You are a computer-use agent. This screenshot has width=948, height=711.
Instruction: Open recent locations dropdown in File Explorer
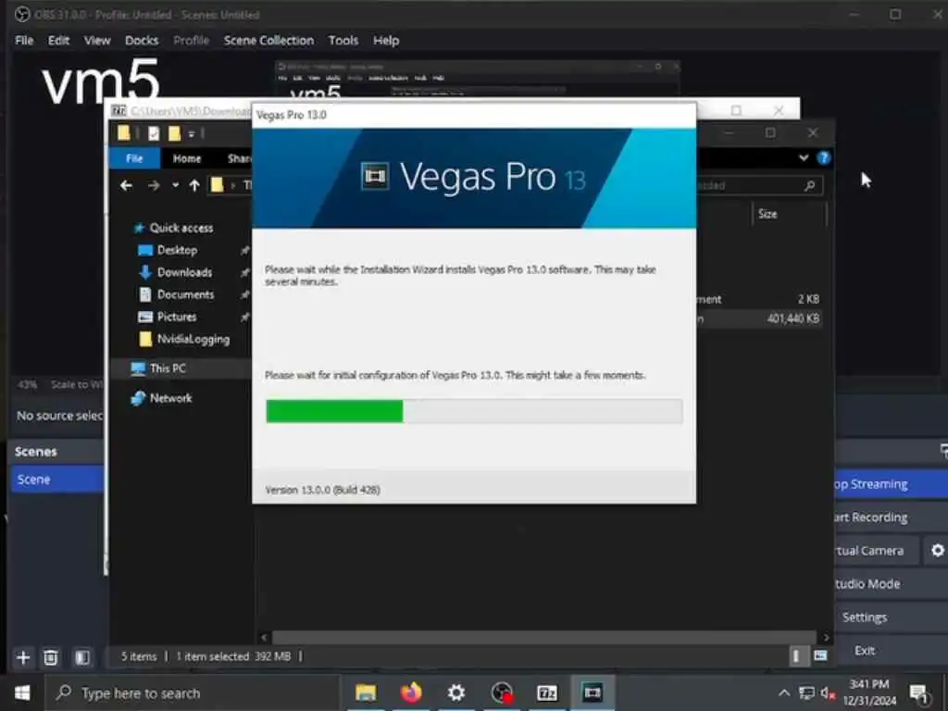click(x=175, y=185)
